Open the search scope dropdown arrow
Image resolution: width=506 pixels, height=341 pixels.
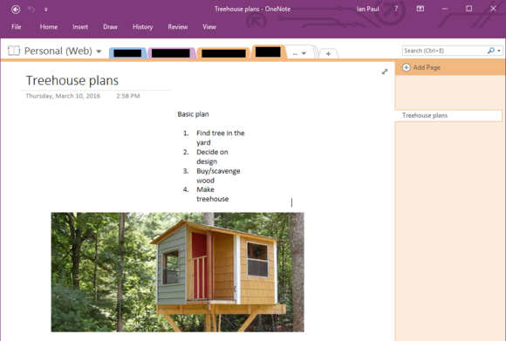(x=499, y=51)
